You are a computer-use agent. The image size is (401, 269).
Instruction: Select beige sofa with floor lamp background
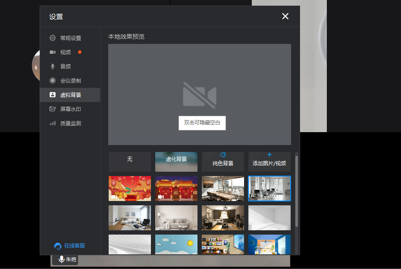click(176, 218)
